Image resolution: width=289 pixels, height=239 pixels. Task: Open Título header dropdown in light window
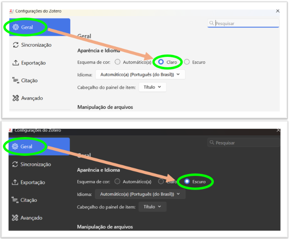pyautogui.click(x=152, y=87)
